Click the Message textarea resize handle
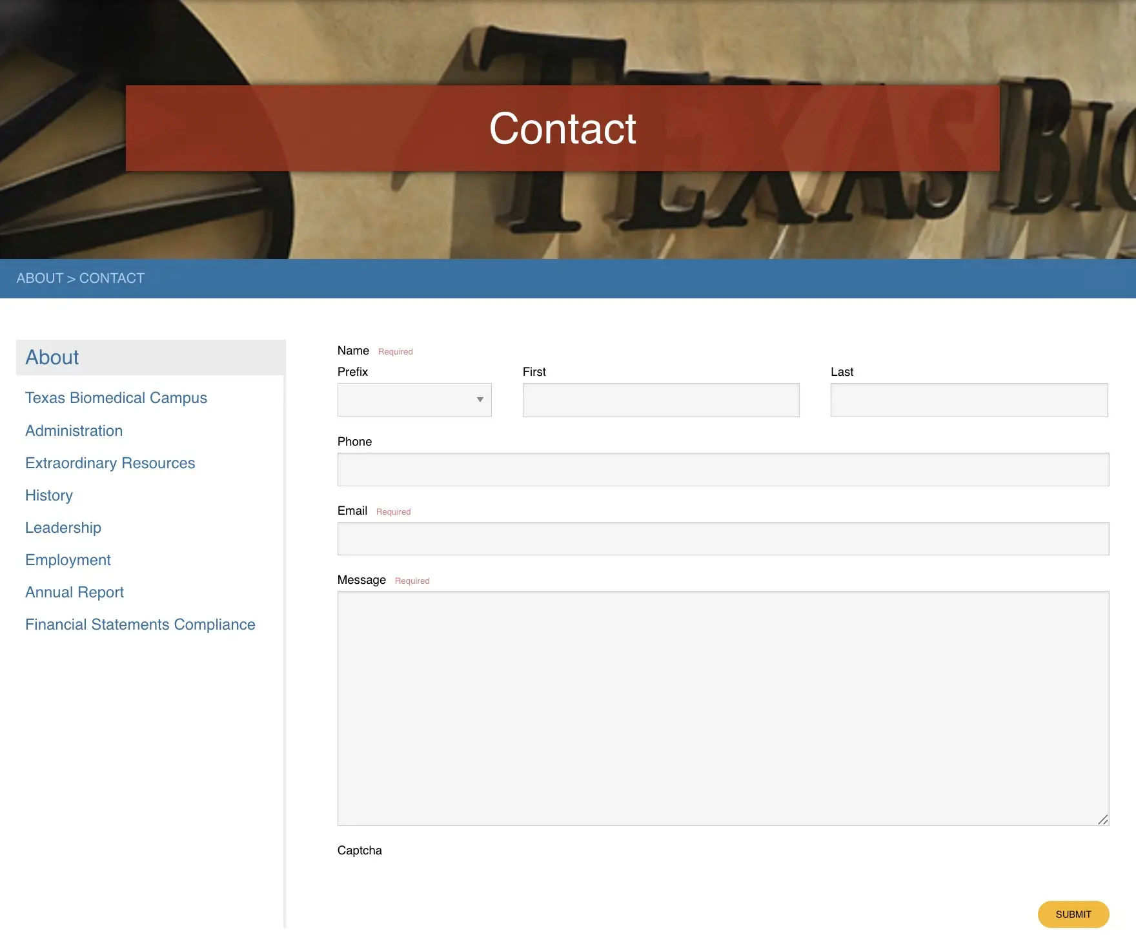 coord(1103,820)
